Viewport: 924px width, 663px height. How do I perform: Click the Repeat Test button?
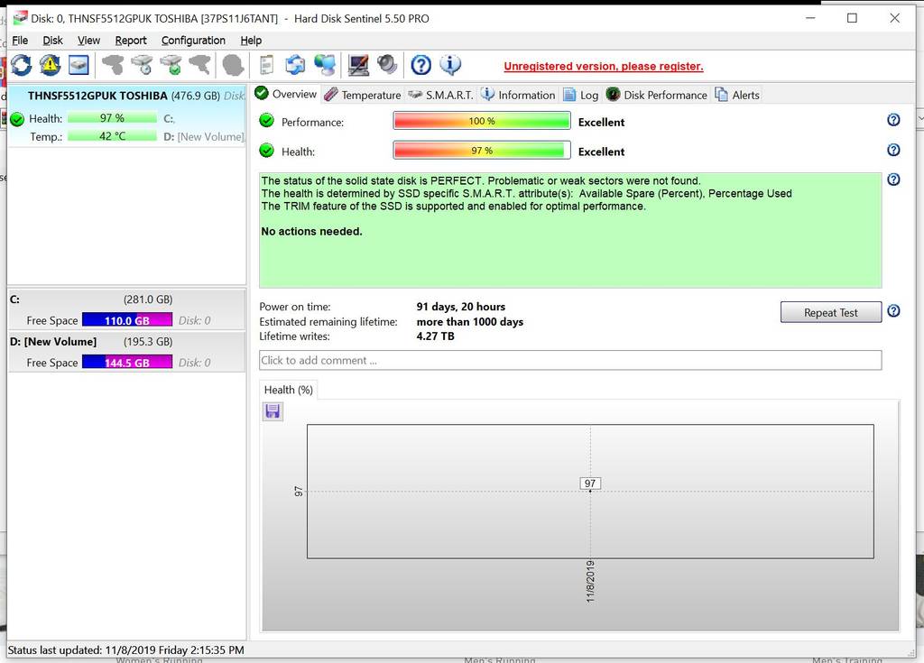[830, 313]
